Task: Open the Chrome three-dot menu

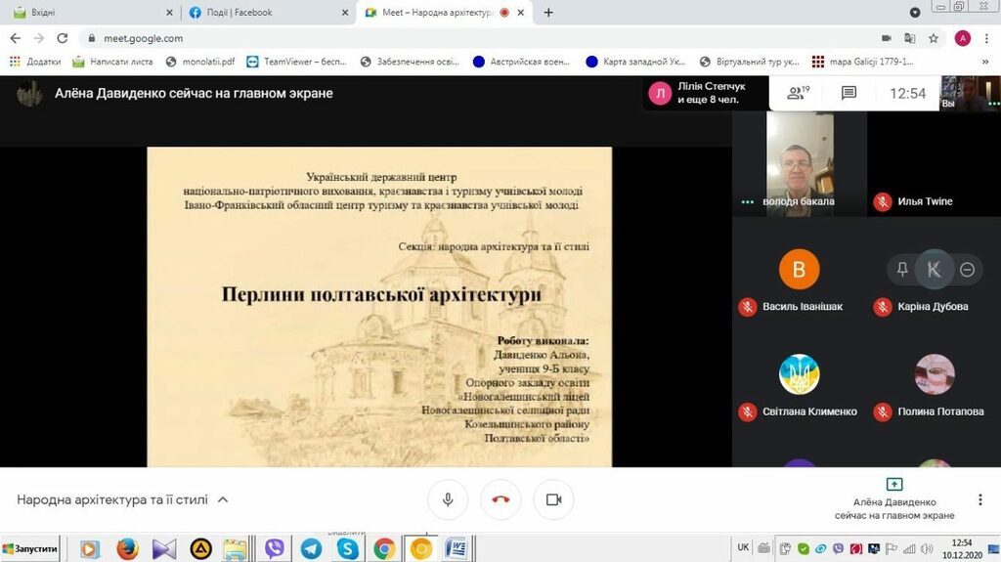Action: tap(987, 38)
